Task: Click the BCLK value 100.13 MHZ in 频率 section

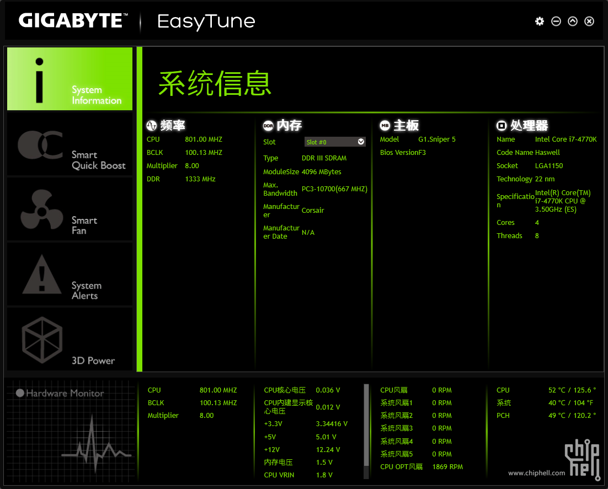Action: tap(204, 153)
